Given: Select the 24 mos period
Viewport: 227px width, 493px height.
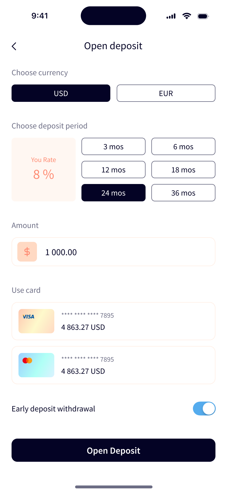Looking at the screenshot, I should [x=113, y=193].
